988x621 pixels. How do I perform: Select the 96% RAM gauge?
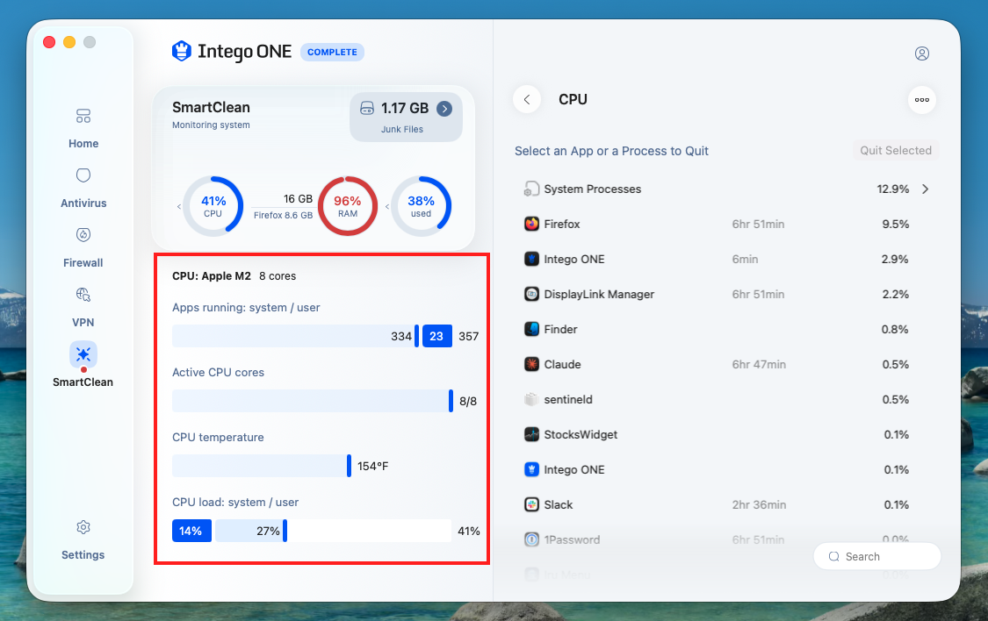[x=347, y=206]
